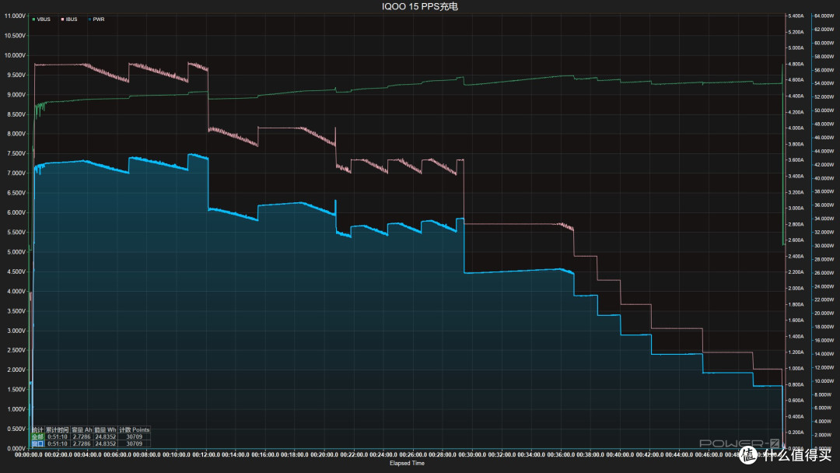Click the 4.000A current axis tick
This screenshot has width=840, height=473.
click(x=796, y=128)
